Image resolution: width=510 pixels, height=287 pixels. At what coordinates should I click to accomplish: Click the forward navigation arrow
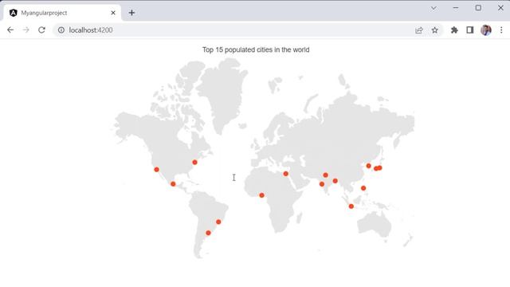[26, 30]
